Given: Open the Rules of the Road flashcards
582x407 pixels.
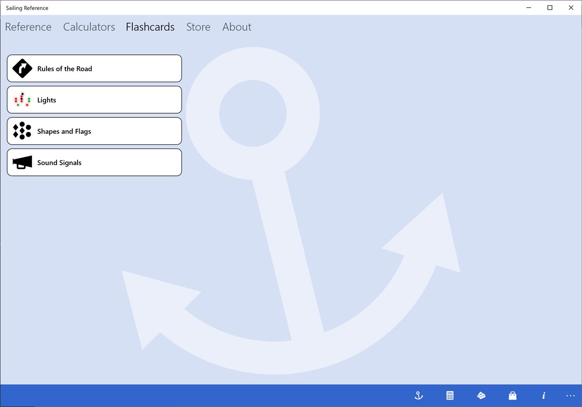Looking at the screenshot, I should point(94,68).
